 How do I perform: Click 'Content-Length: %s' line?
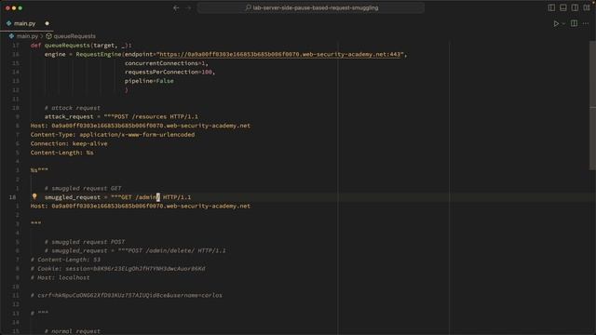coord(62,153)
